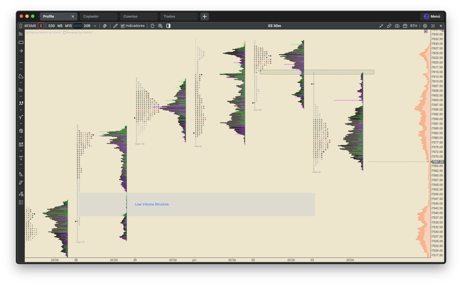Select the fixed range profile tool below triangle
Image resolution: width=462 pixels, height=285 pixels.
point(21,90)
